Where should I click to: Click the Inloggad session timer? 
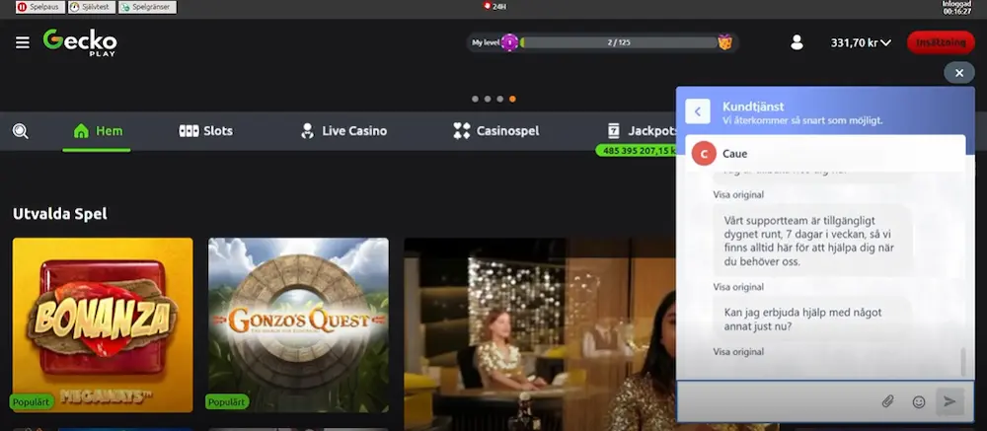tap(957, 8)
